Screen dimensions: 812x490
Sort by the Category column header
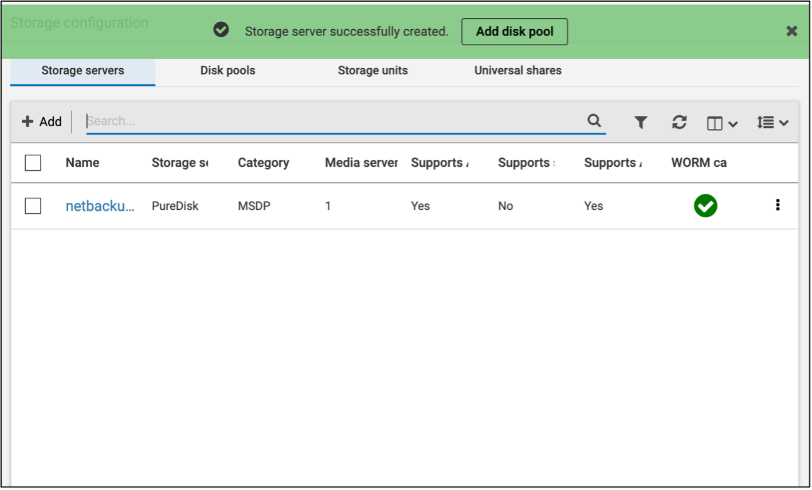[264, 163]
